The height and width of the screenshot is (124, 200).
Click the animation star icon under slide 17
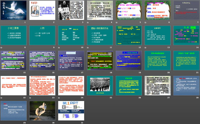click(x=58, y=73)
